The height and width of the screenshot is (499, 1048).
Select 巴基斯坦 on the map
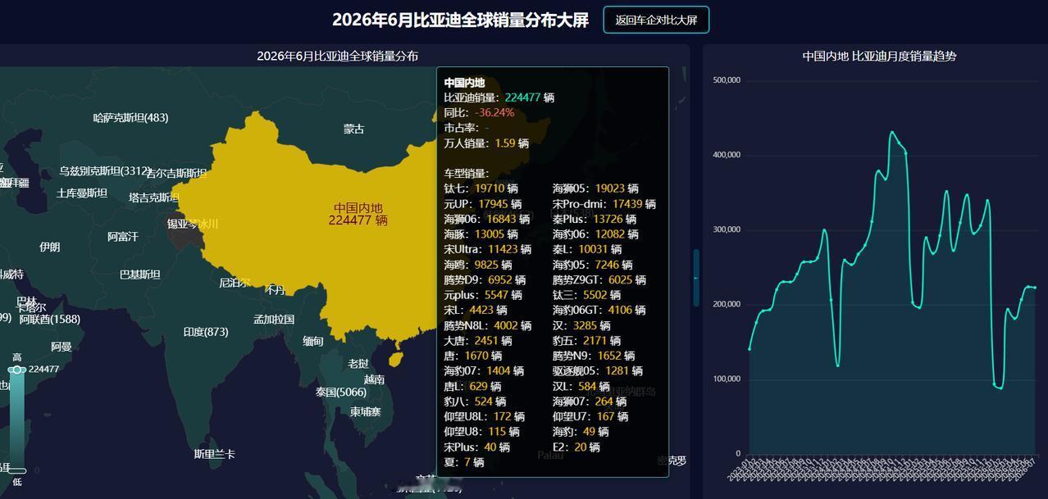pyautogui.click(x=140, y=274)
